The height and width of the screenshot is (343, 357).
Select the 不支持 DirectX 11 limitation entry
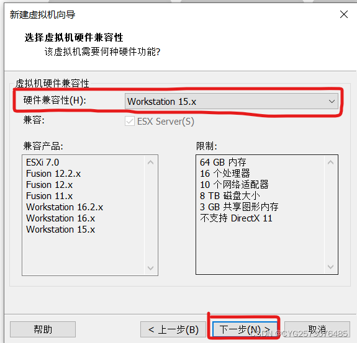click(236, 218)
